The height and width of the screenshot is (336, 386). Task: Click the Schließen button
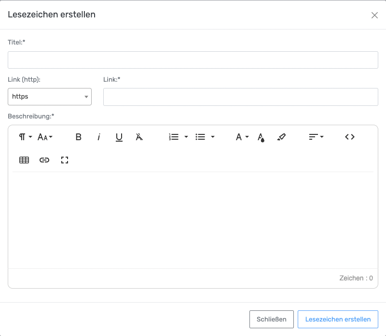click(x=272, y=319)
